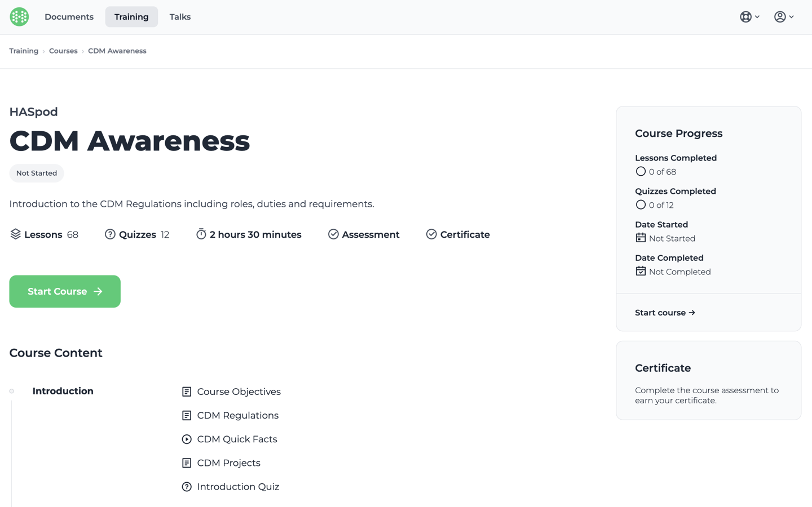
Task: Open the user account dropdown menu
Action: pyautogui.click(x=784, y=17)
